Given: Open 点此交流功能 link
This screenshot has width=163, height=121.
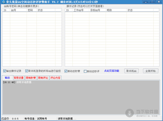Looking at the screenshot, I should (112, 71).
